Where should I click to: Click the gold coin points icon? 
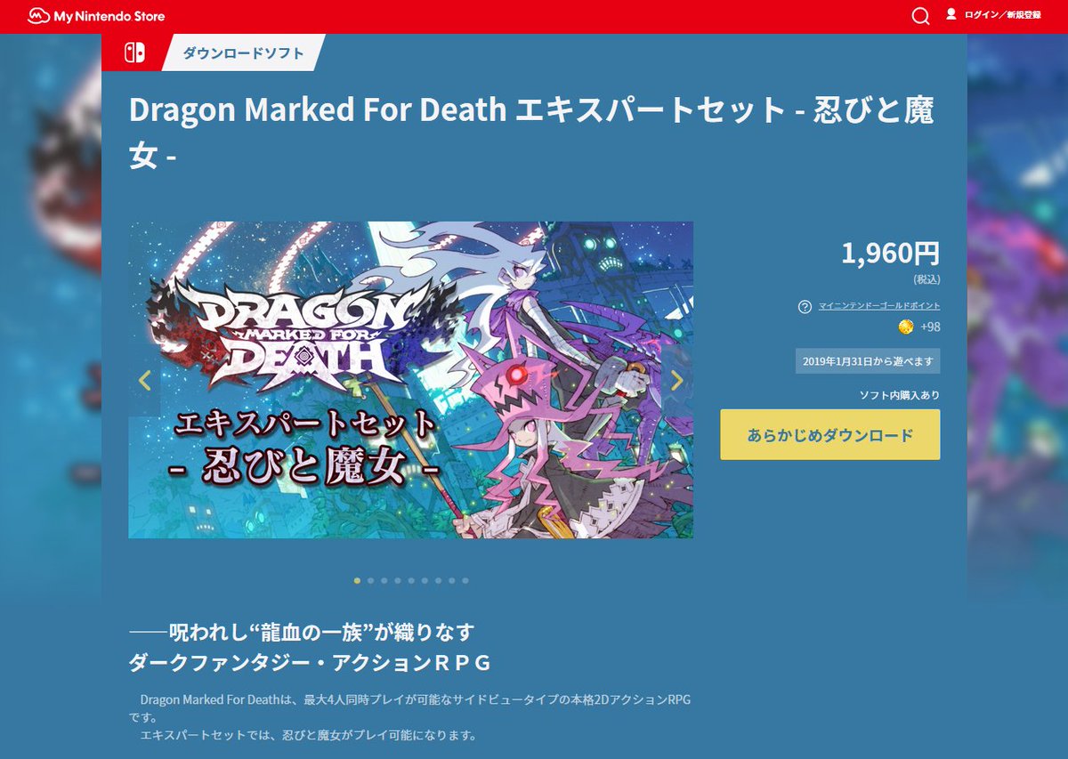905,327
